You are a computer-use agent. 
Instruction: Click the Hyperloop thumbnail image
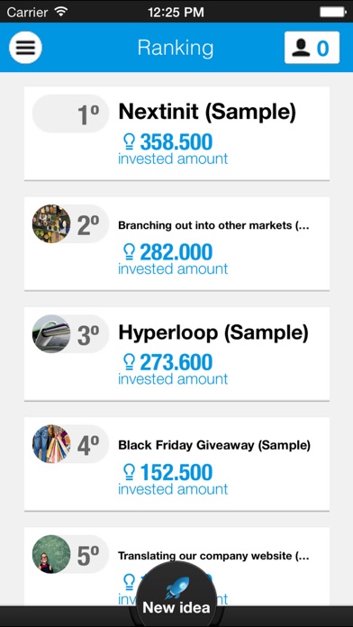51,334
